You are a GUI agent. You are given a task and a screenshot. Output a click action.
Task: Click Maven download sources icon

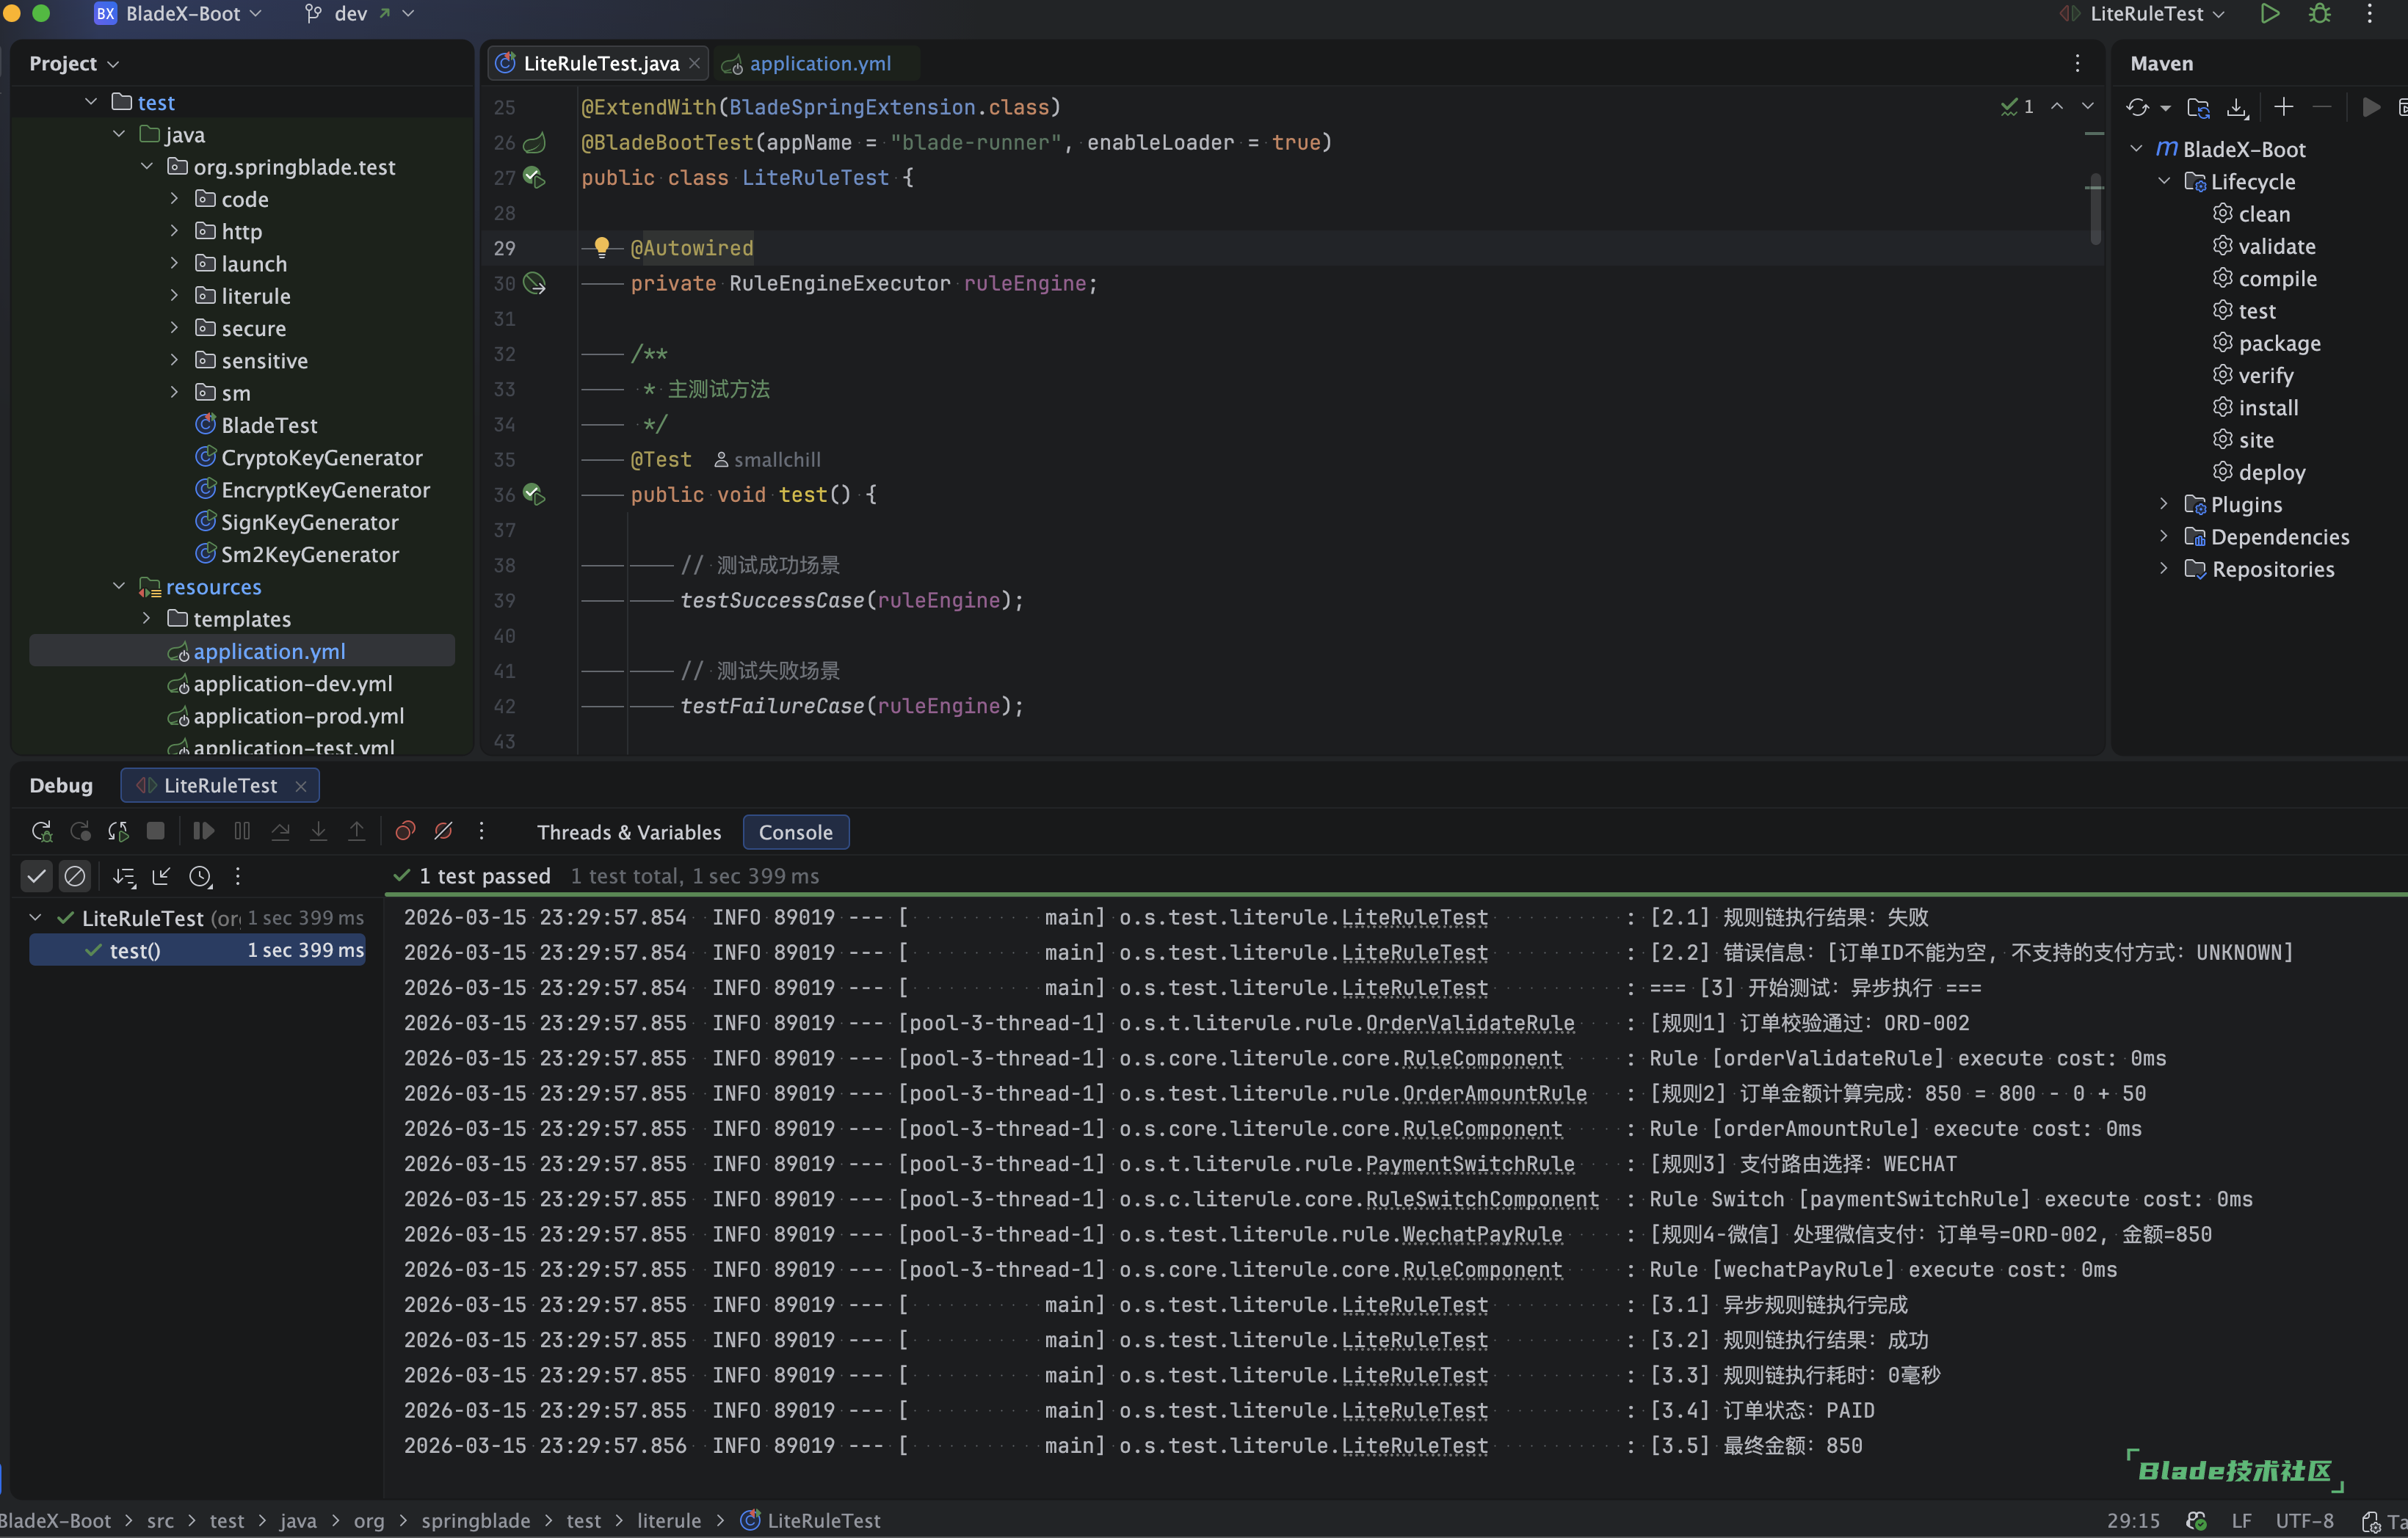click(2237, 108)
